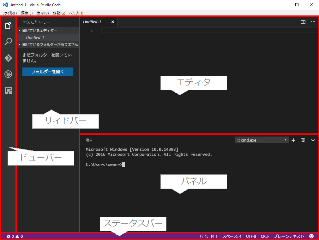Select the Debug icon

coord(8,74)
